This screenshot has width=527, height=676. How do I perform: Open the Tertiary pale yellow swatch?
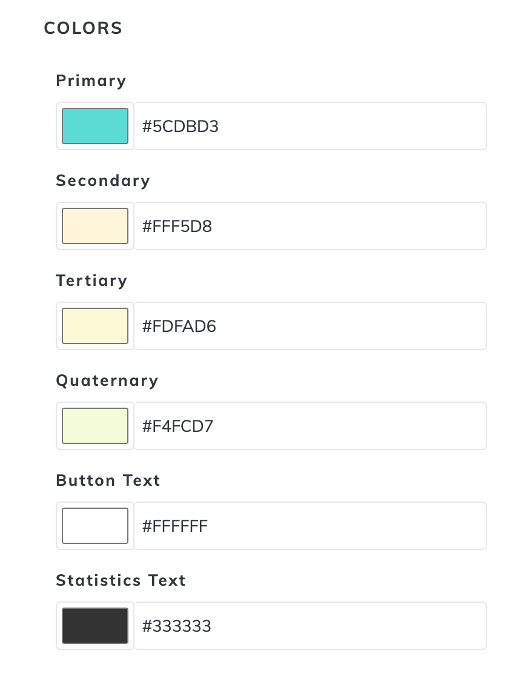95,326
